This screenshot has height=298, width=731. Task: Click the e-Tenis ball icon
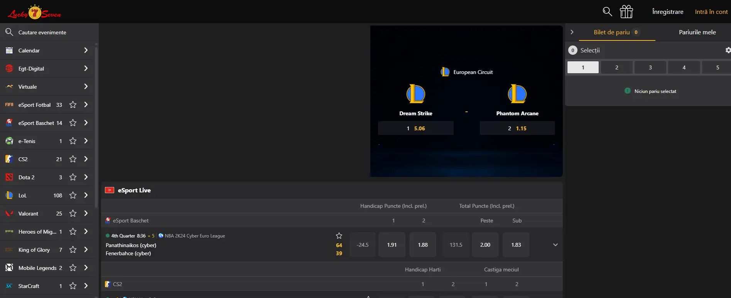[x=9, y=141]
